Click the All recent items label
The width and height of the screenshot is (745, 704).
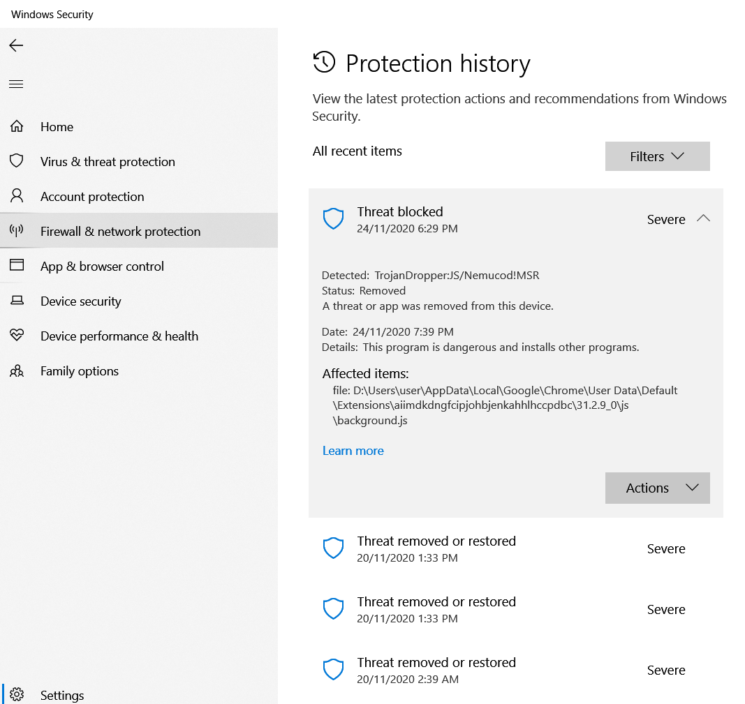(357, 151)
